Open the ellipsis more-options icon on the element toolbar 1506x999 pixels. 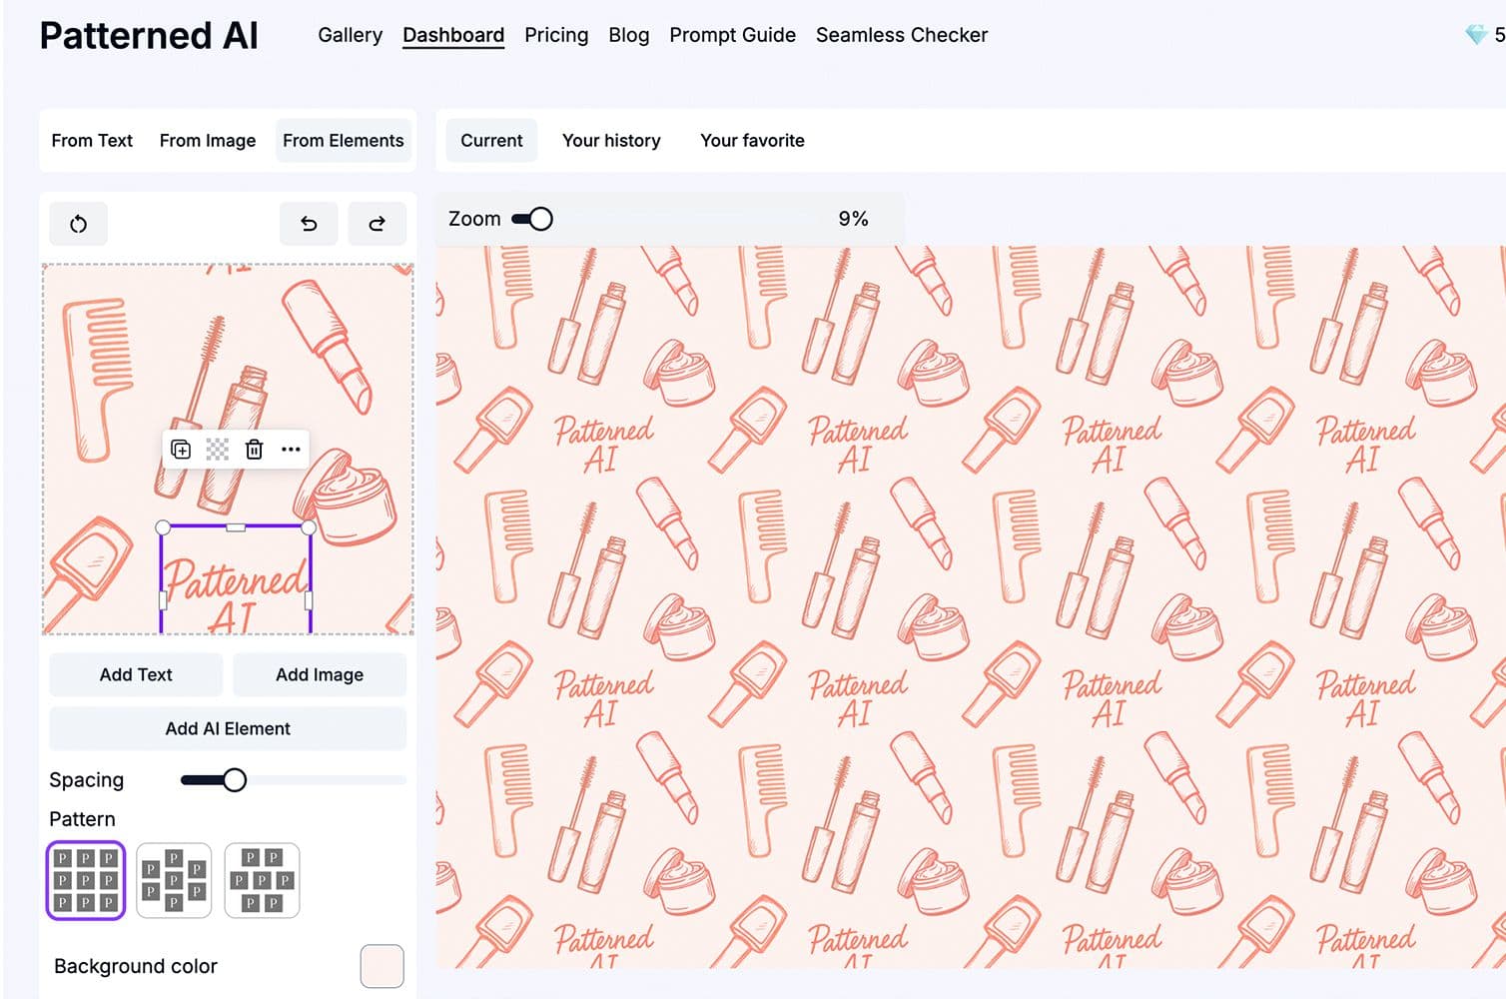[x=291, y=450]
